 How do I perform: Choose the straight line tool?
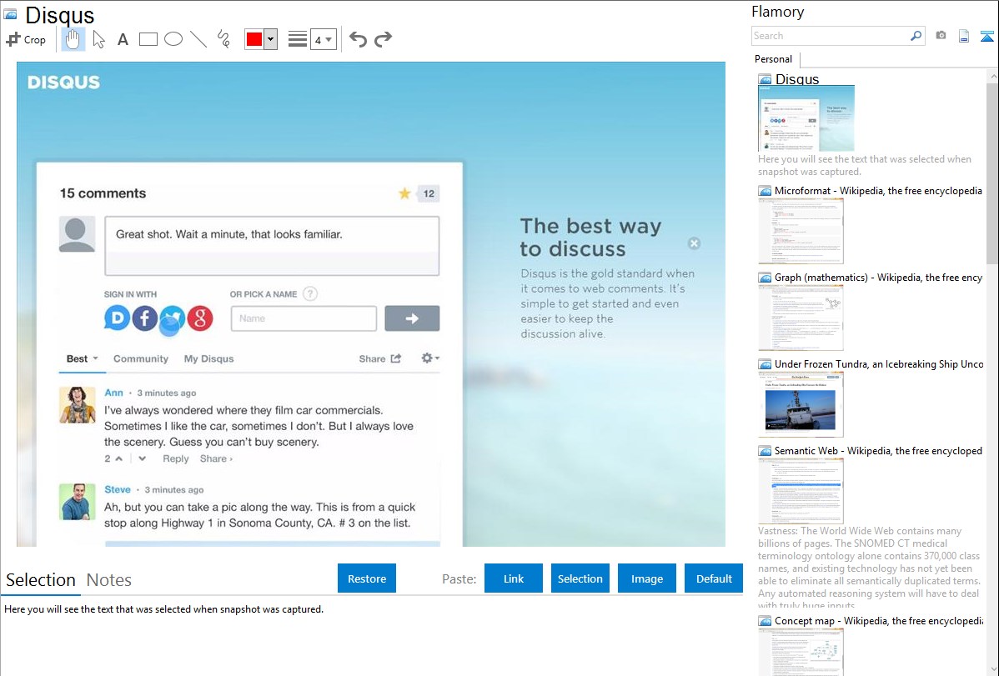point(198,39)
